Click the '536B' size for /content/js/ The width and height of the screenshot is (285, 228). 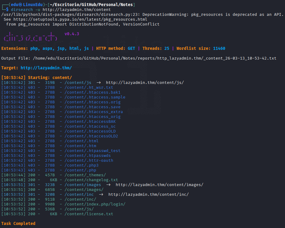pyautogui.click(x=50, y=209)
